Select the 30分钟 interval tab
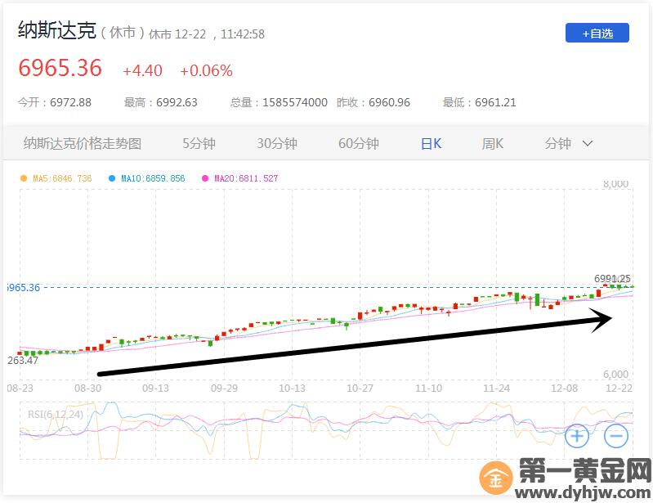653x503 pixels. pos(277,144)
